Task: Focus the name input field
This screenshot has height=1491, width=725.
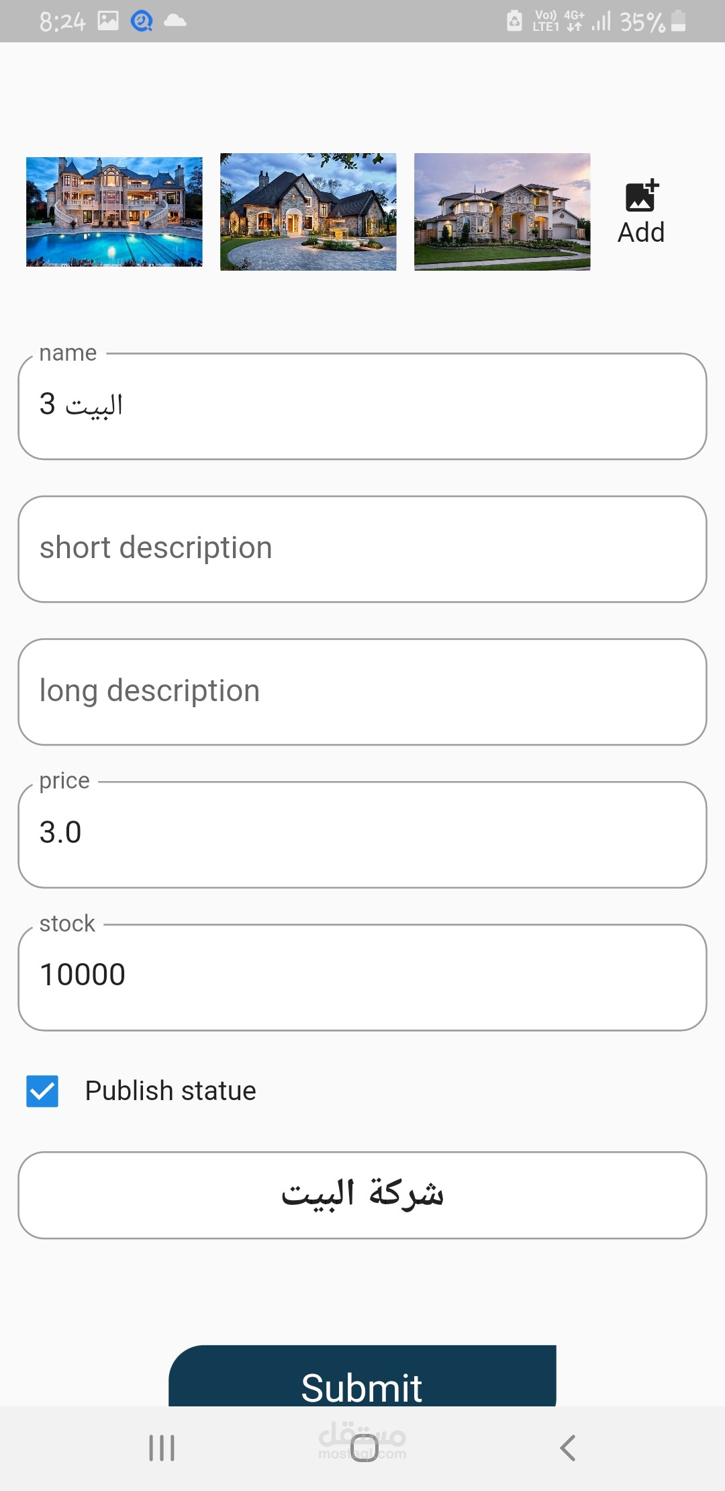Action: pos(362,406)
